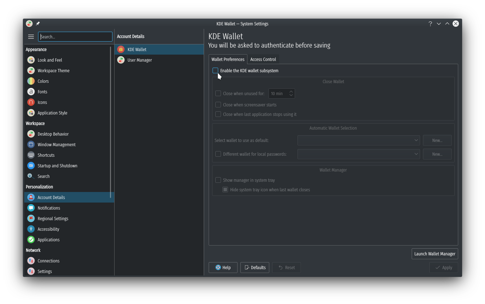Click the Apply button
485x304 pixels.
click(443, 267)
